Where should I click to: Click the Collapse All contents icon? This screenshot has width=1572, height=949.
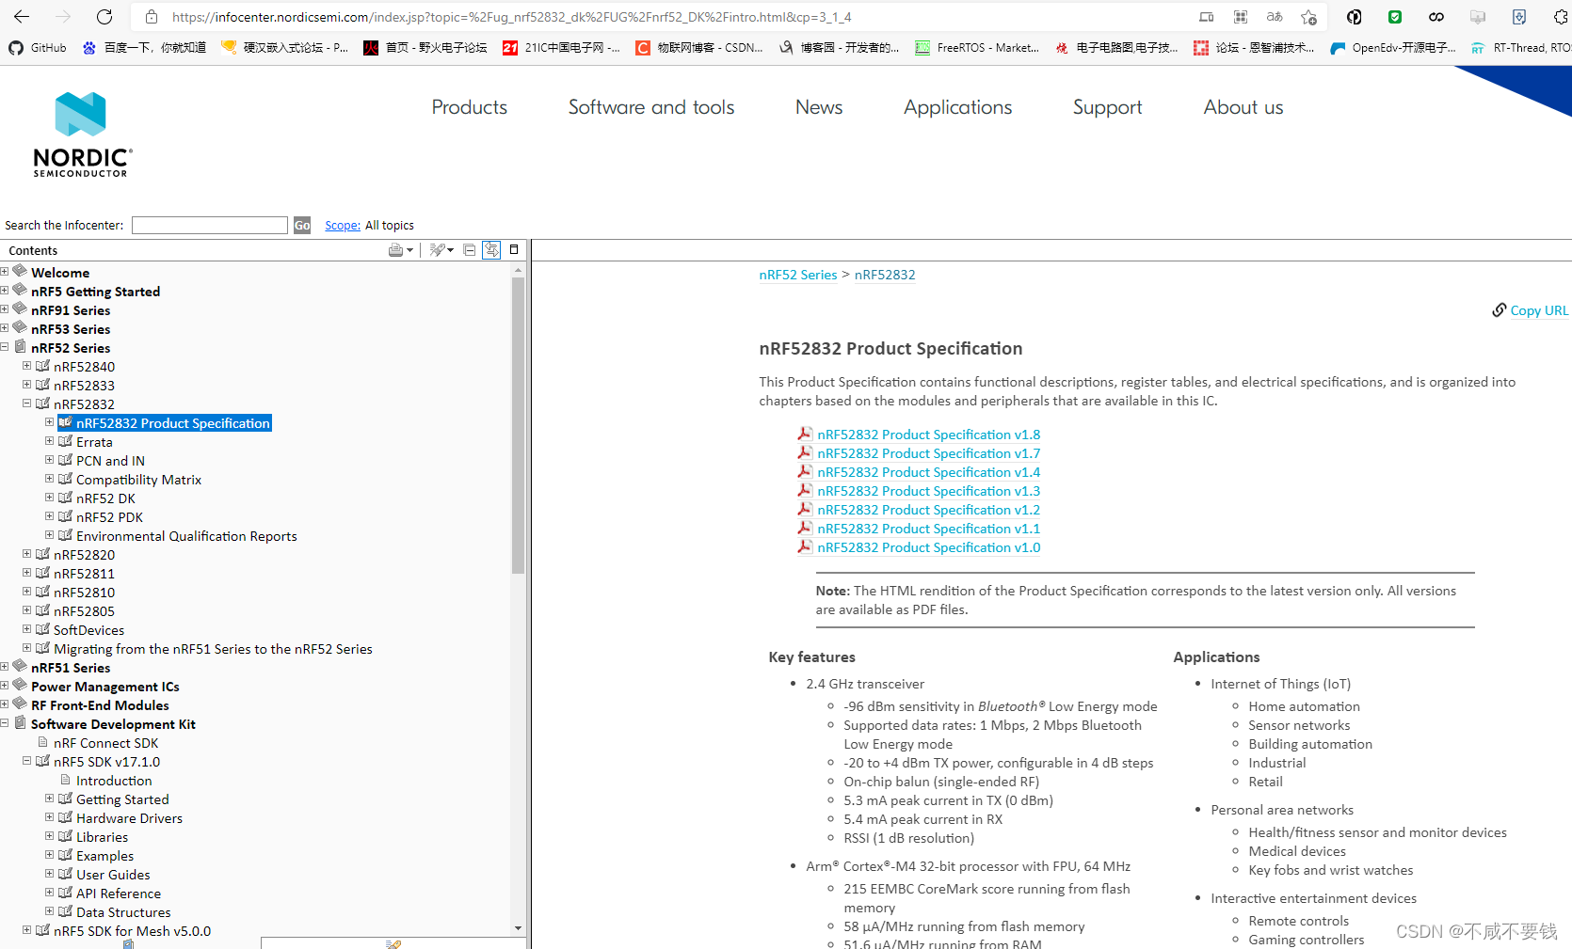(469, 250)
